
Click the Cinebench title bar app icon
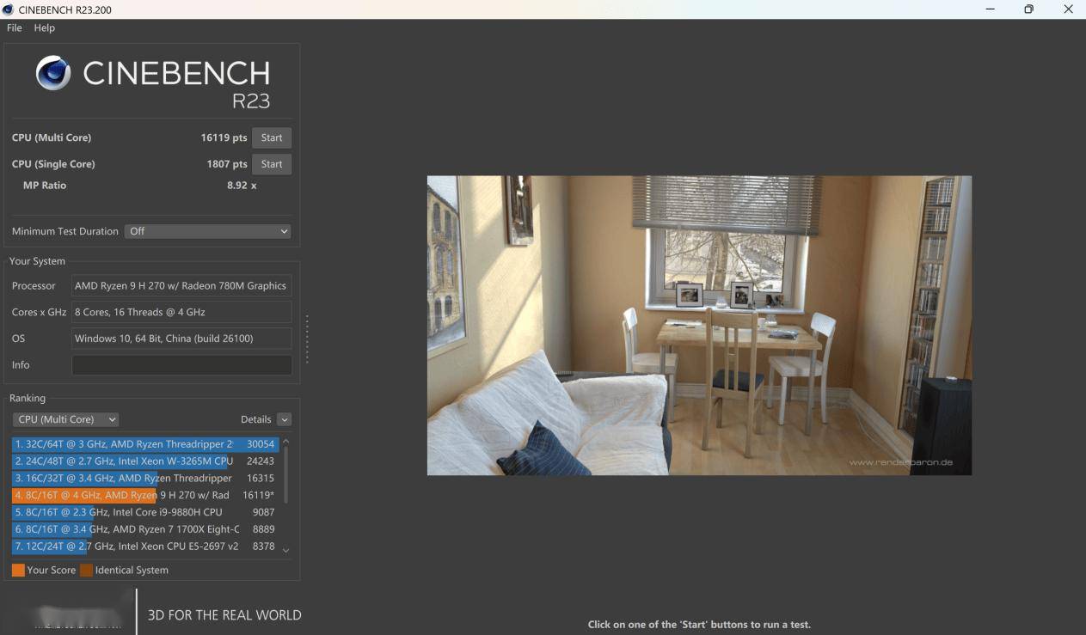(x=9, y=9)
